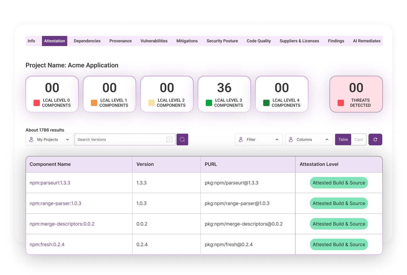
Task: Expand the Filter dropdown
Action: click(259, 139)
